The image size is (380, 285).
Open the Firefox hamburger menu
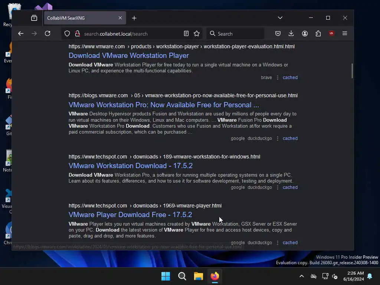click(x=345, y=33)
